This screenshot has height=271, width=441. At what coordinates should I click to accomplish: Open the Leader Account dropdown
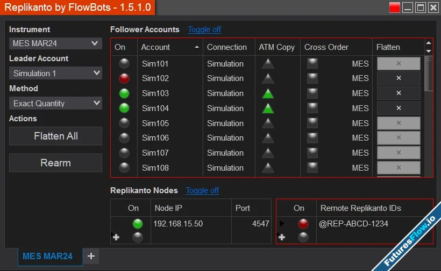tap(55, 73)
